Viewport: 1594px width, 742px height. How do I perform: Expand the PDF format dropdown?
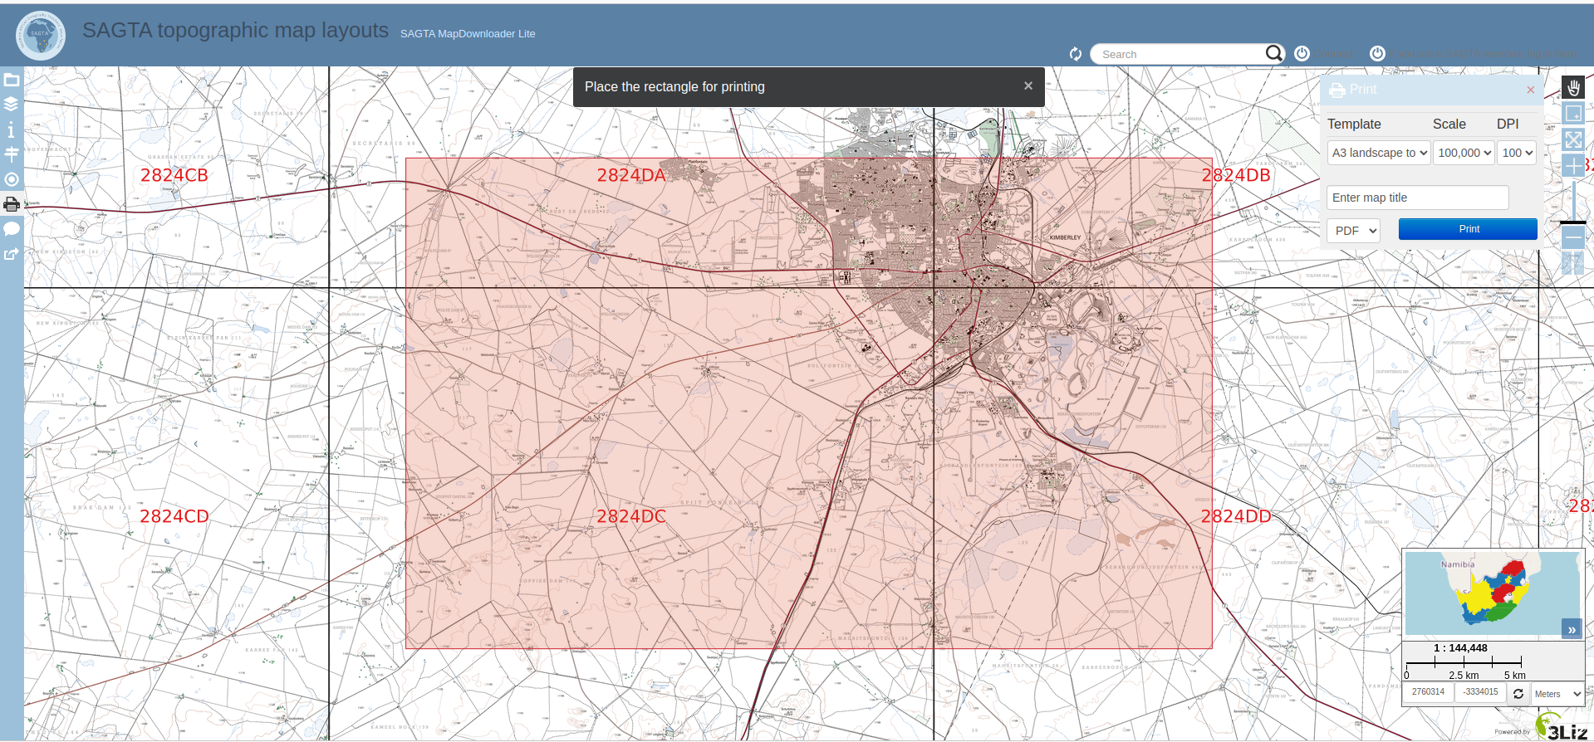[1353, 231]
